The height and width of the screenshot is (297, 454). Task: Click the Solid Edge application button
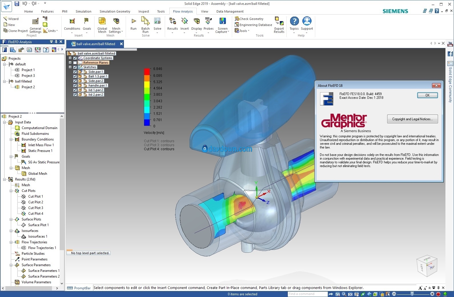pyautogui.click(x=6, y=7)
